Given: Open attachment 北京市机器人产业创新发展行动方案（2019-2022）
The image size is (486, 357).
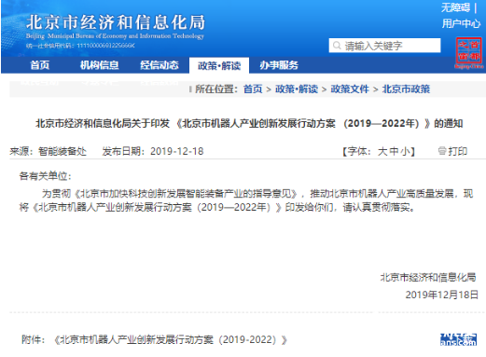Looking at the screenshot, I should (171, 339).
